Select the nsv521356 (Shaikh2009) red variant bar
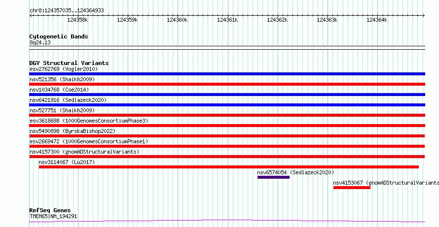This screenshot has height=227, width=439. click(227, 84)
